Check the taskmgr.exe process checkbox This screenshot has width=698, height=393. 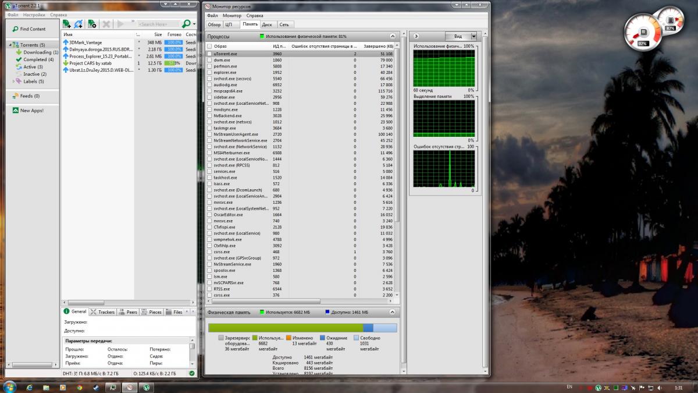pos(209,128)
